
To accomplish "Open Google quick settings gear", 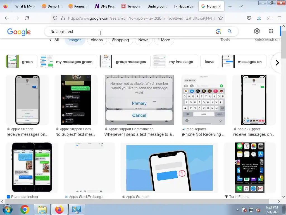I will [257, 31].
